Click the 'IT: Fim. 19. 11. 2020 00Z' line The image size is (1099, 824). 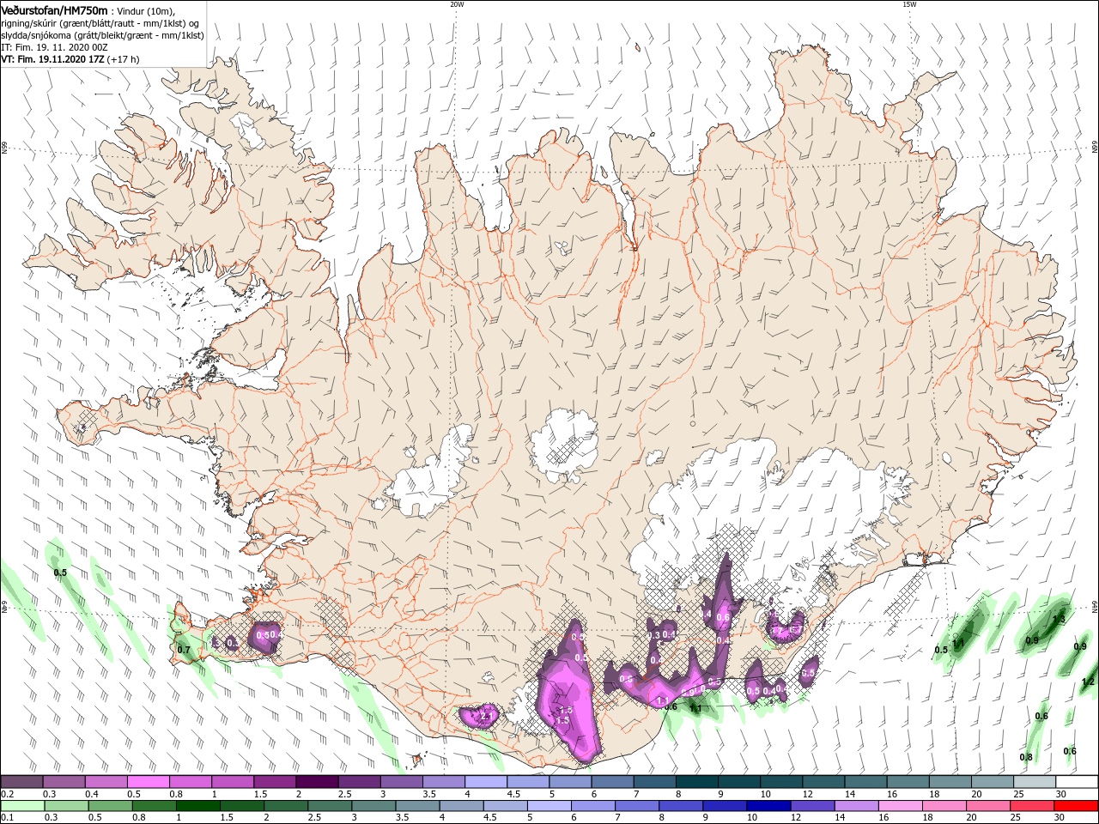click(x=52, y=47)
